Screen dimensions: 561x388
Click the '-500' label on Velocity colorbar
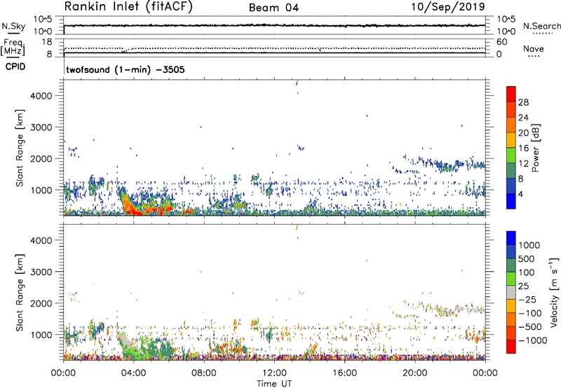click(530, 327)
